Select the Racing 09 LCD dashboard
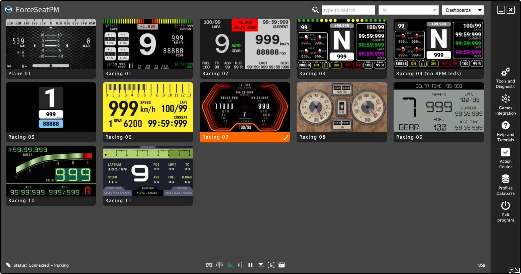This screenshot has height=274, width=521. [439, 112]
